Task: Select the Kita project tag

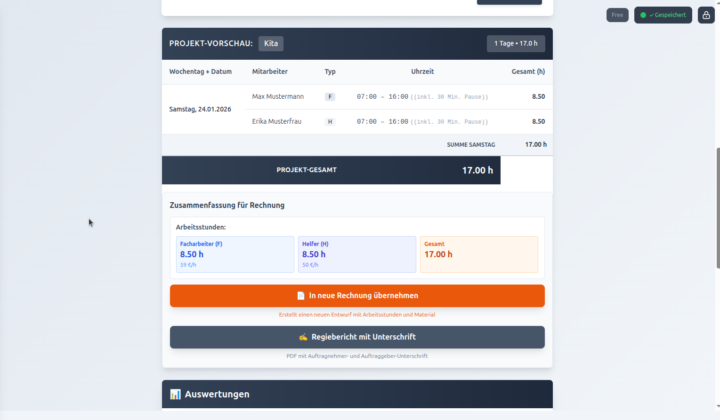Action: coord(271,44)
